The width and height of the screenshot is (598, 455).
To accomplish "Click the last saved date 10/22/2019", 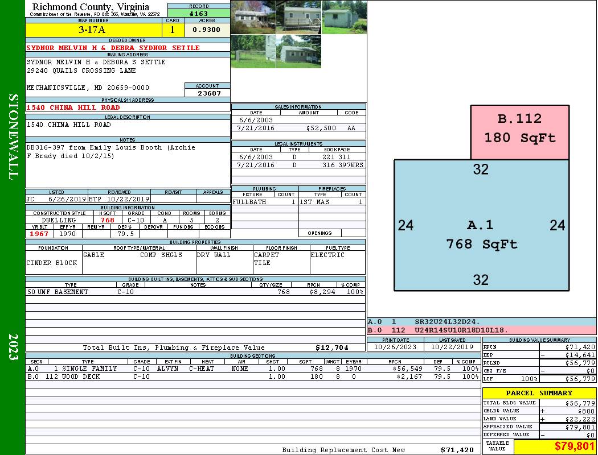I will (x=452, y=347).
